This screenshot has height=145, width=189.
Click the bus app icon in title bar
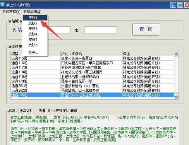click(3, 5)
